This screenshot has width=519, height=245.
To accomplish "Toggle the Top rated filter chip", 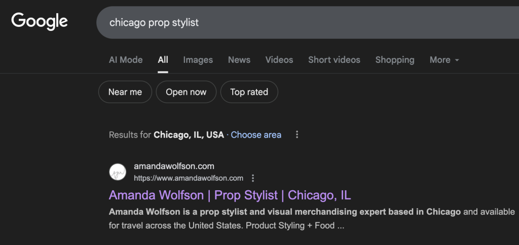I will coord(249,92).
